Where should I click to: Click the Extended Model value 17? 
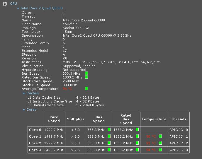(x=65, y=51)
